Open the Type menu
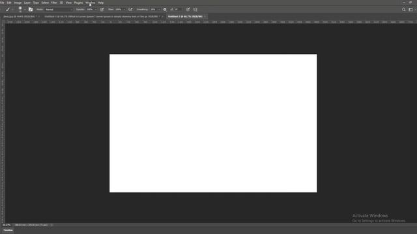 click(36, 3)
